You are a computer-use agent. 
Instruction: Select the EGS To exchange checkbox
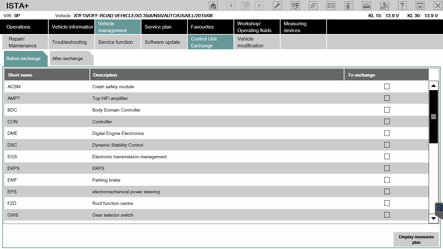pos(387,157)
